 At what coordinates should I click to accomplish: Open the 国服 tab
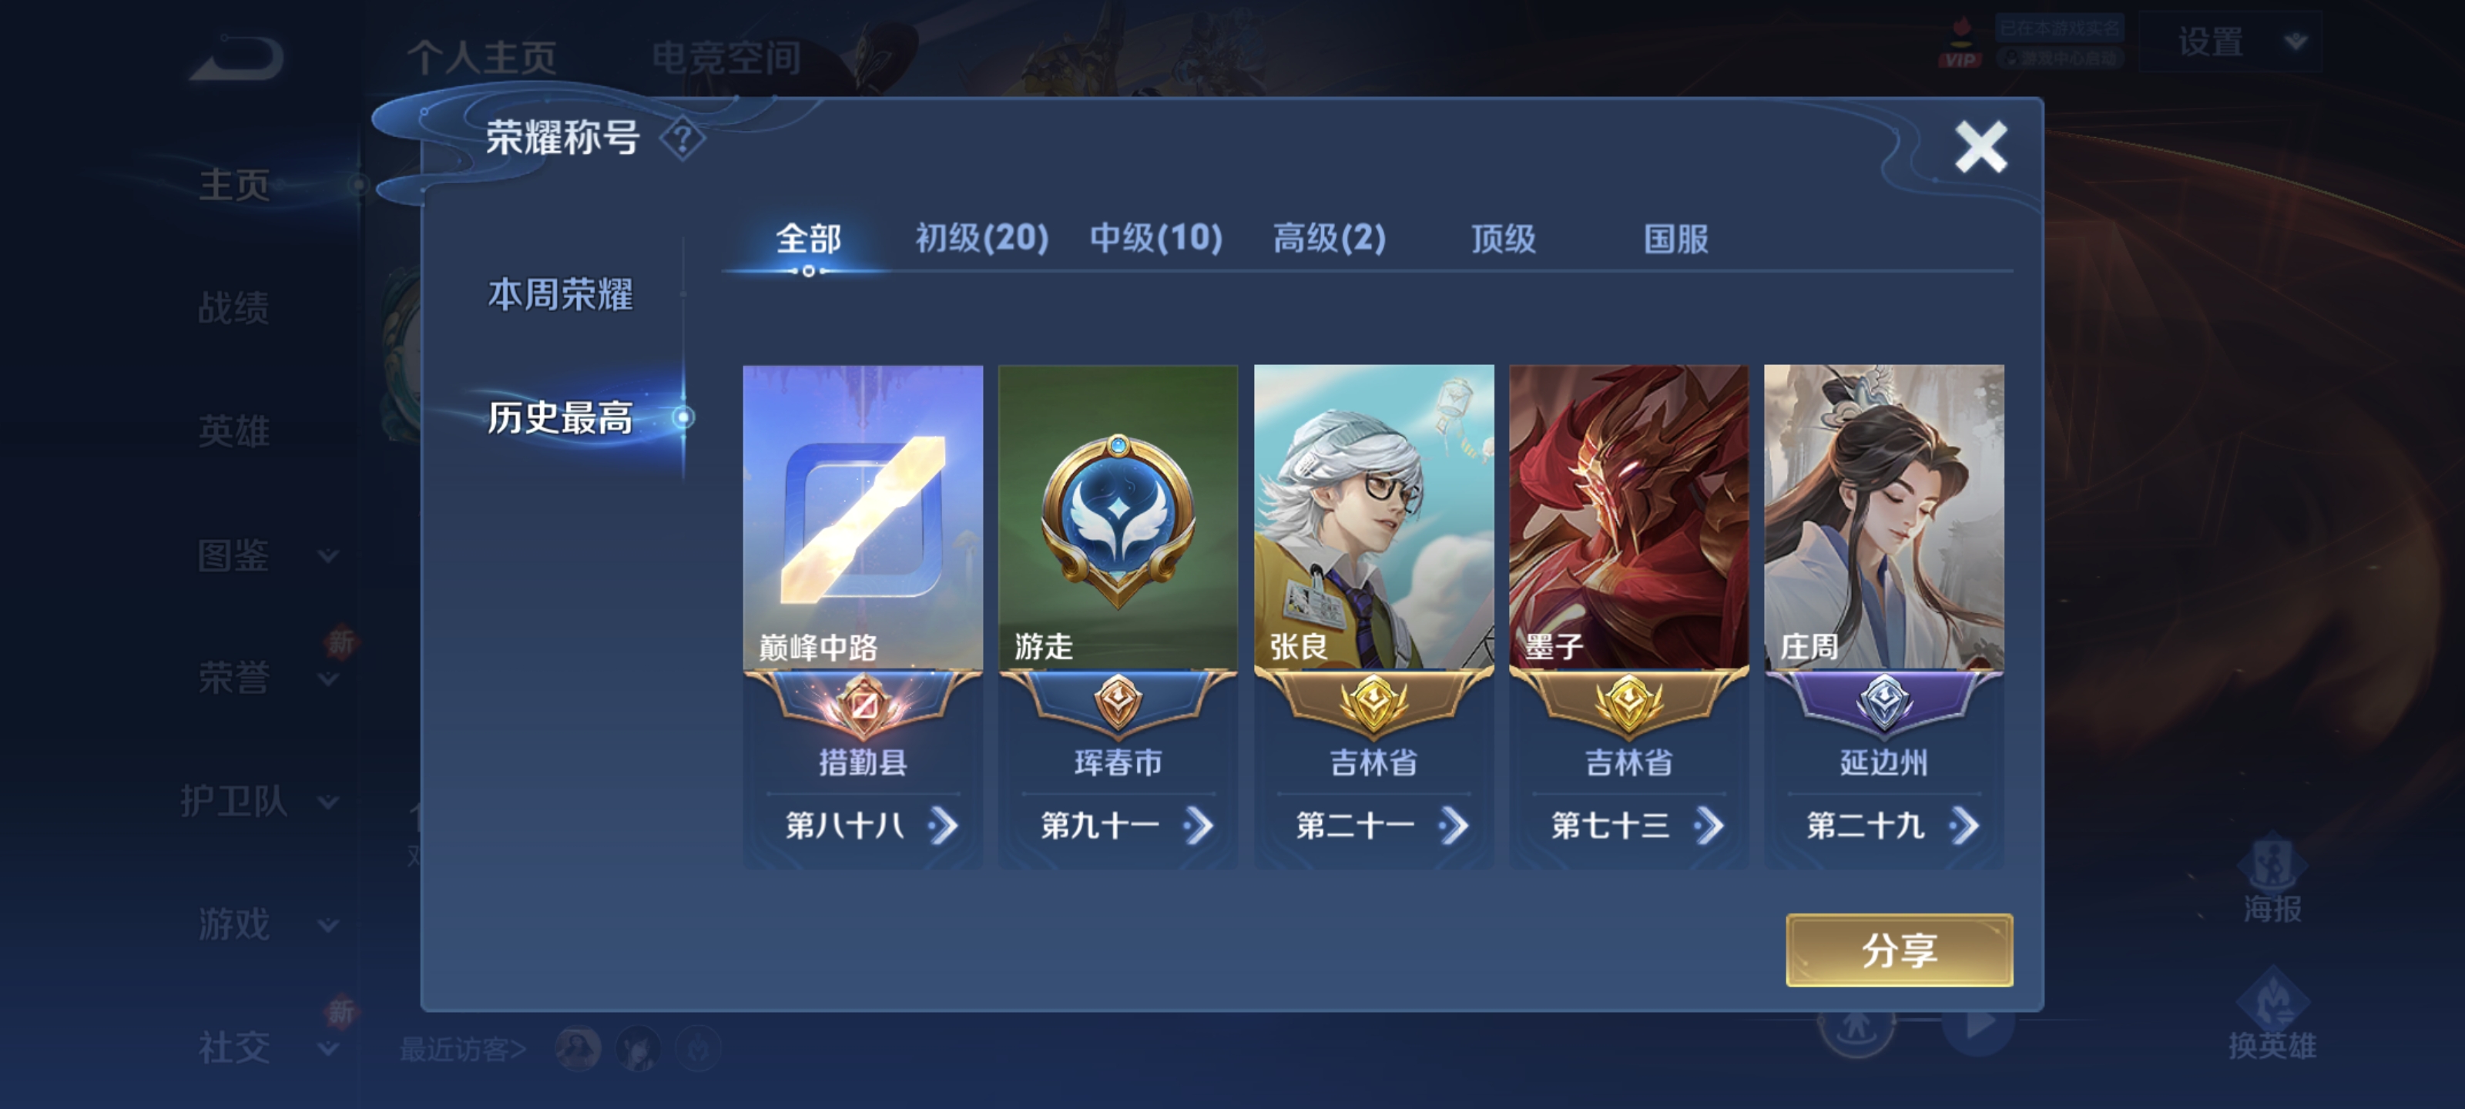click(1675, 238)
